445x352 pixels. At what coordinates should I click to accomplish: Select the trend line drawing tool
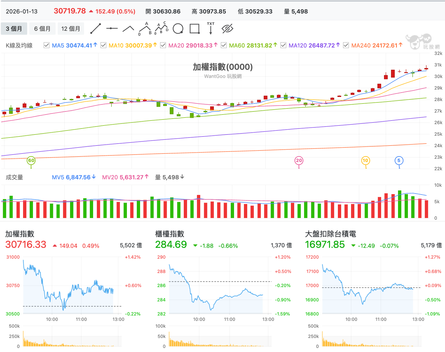click(x=96, y=29)
